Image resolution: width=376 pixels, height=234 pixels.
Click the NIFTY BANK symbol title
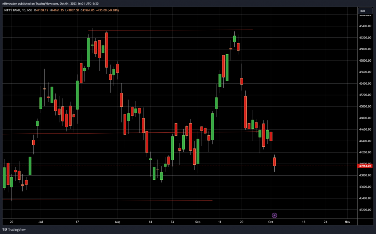[12, 10]
